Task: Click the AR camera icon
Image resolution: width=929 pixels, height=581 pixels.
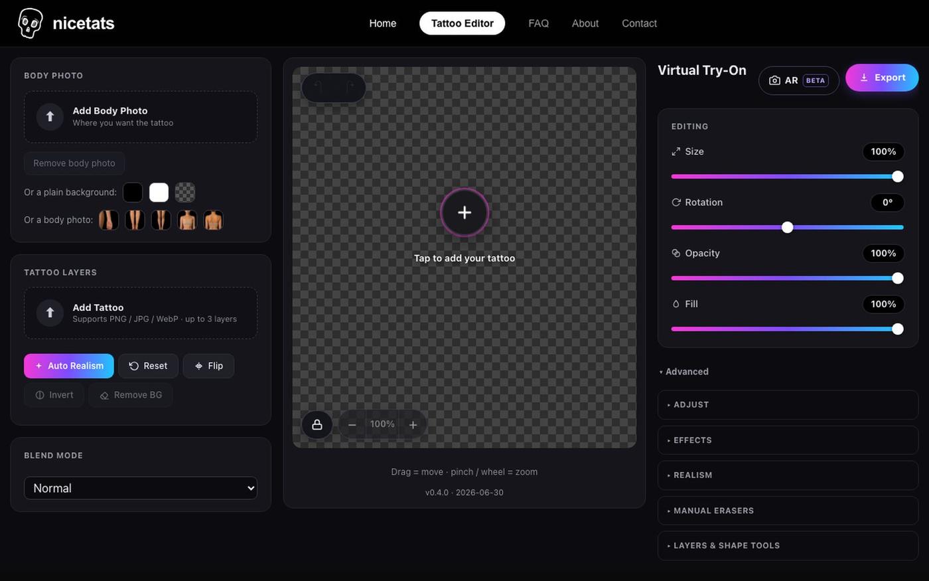Action: (774, 80)
